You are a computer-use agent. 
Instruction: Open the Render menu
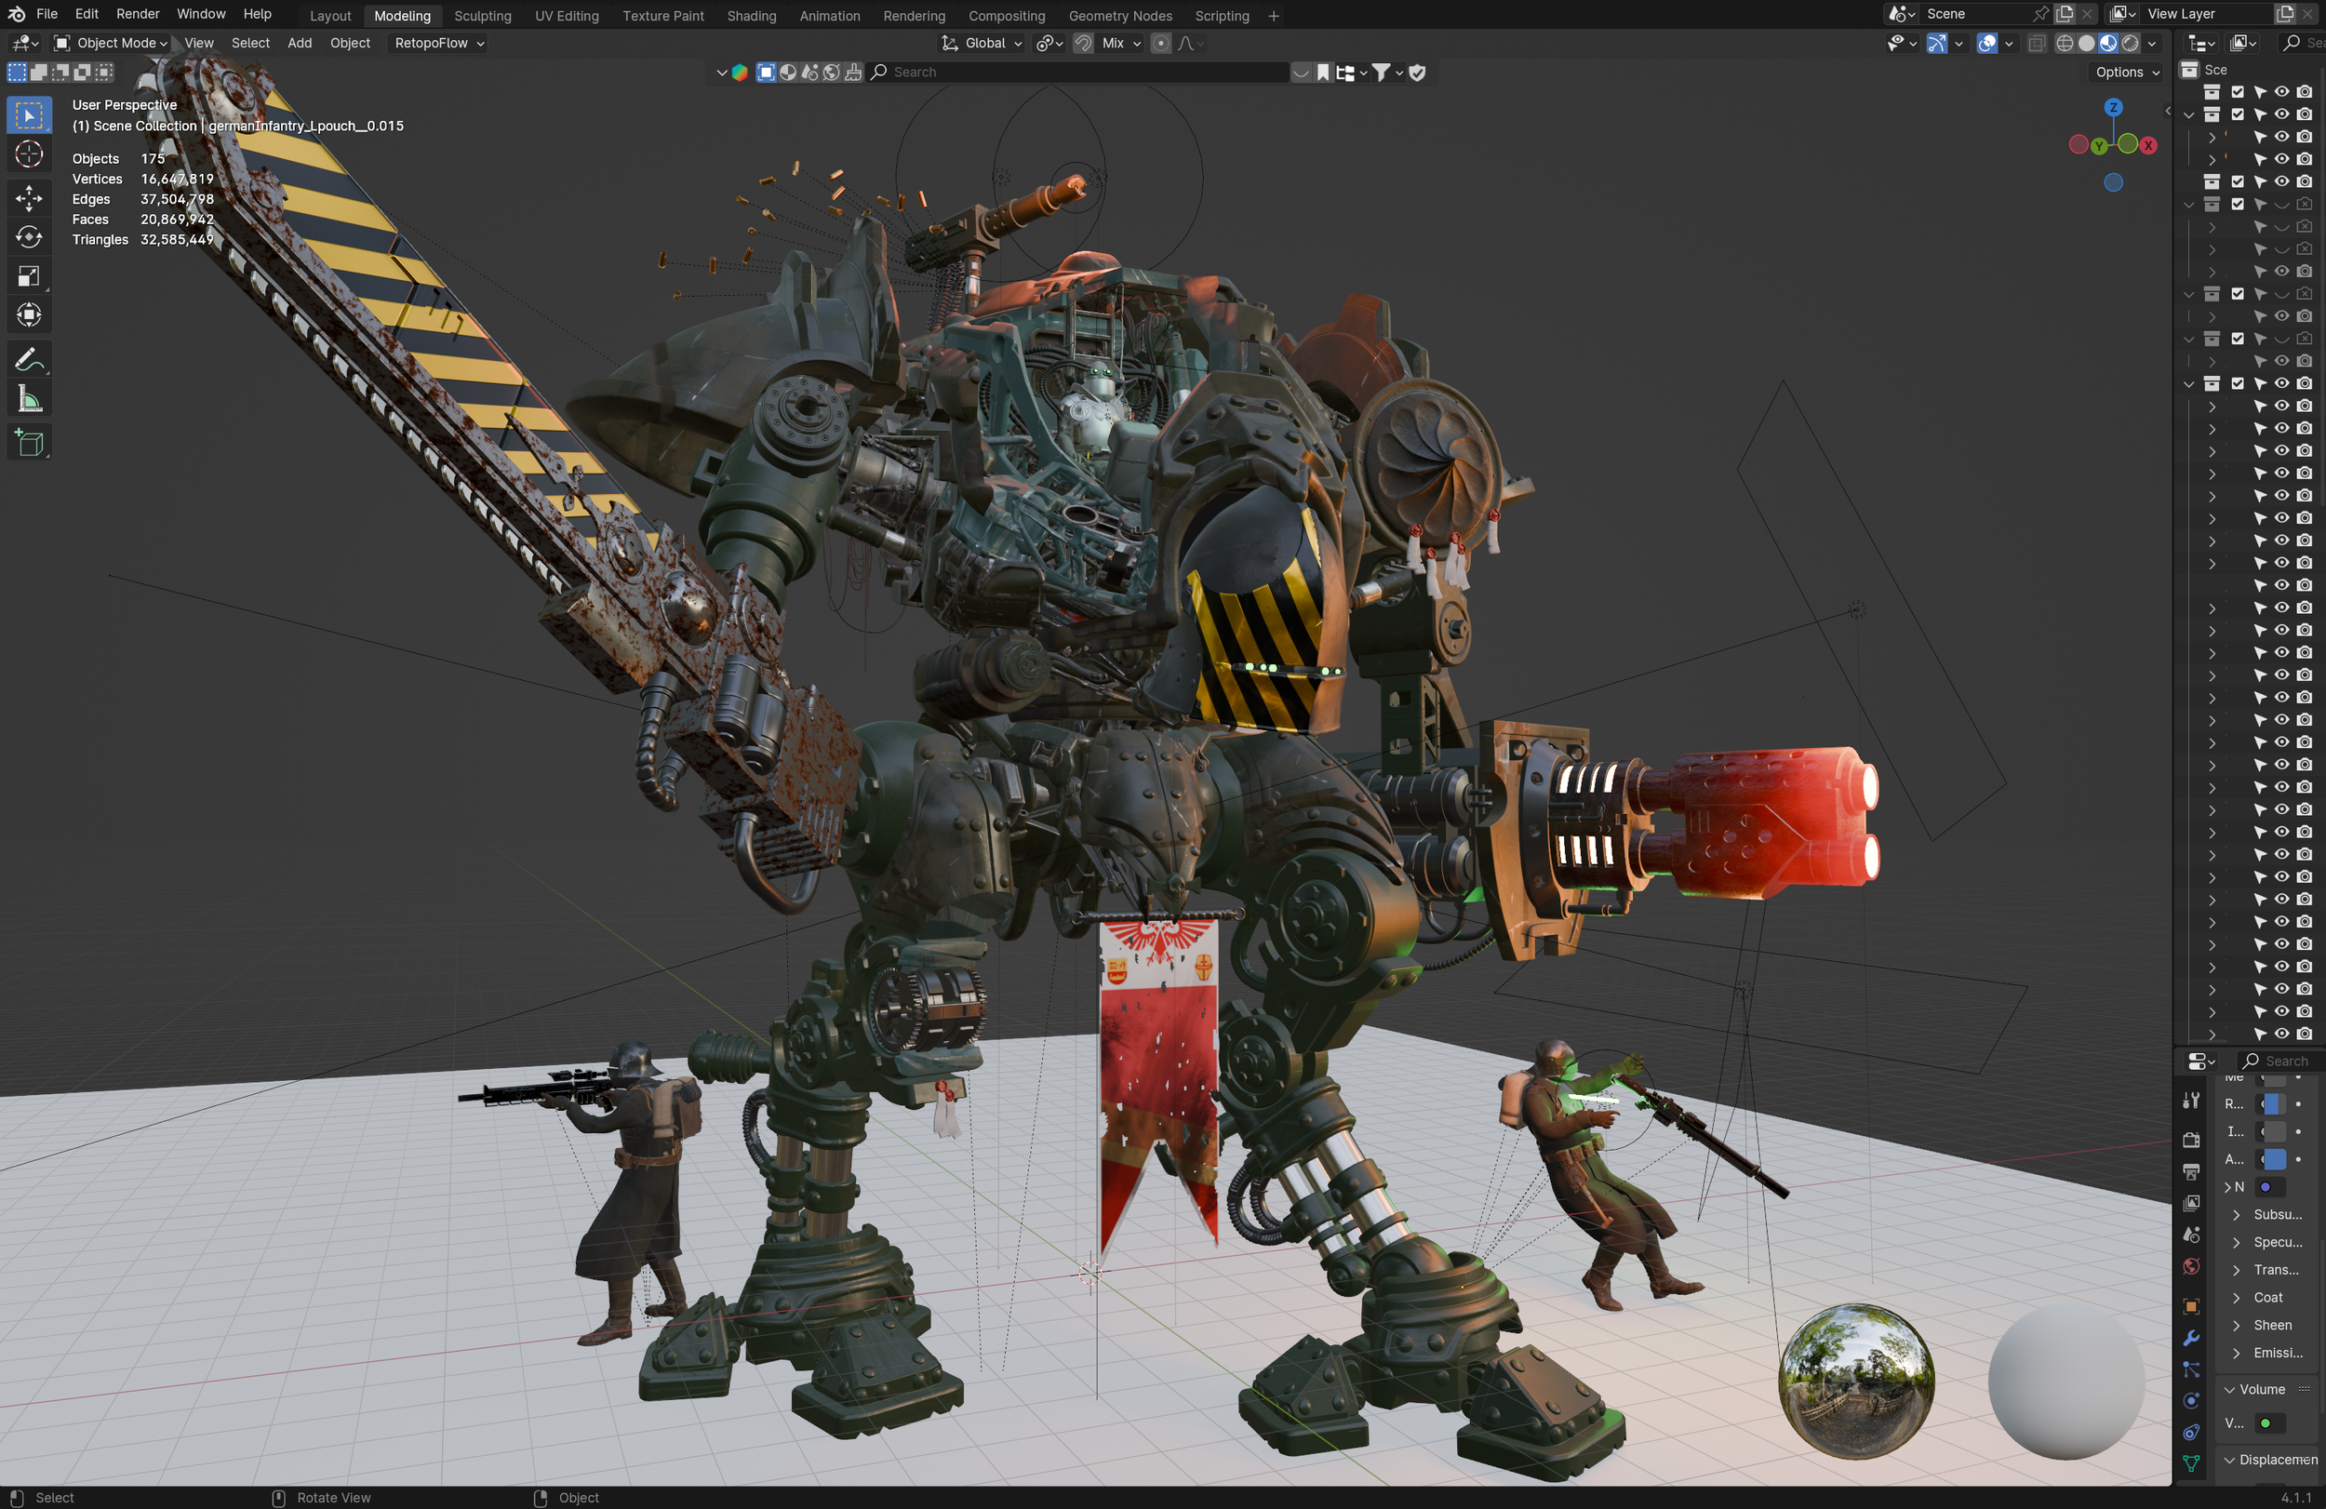(x=137, y=14)
